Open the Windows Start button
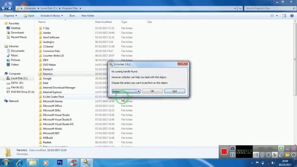The width and height of the screenshot is (297, 167). (x=6, y=162)
